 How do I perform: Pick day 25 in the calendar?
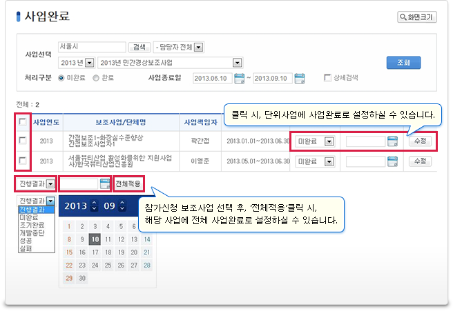pos(108,265)
